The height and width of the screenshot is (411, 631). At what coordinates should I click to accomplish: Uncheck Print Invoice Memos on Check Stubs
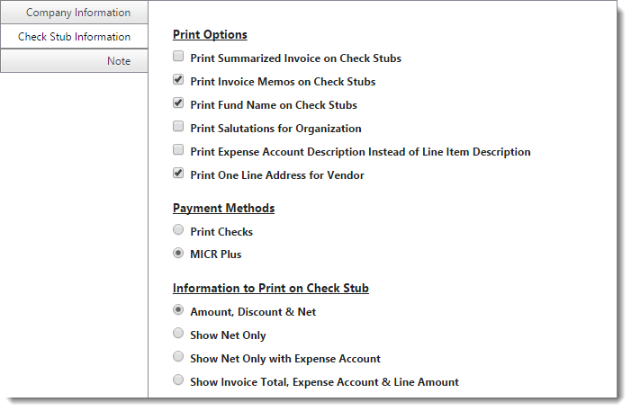click(x=178, y=81)
